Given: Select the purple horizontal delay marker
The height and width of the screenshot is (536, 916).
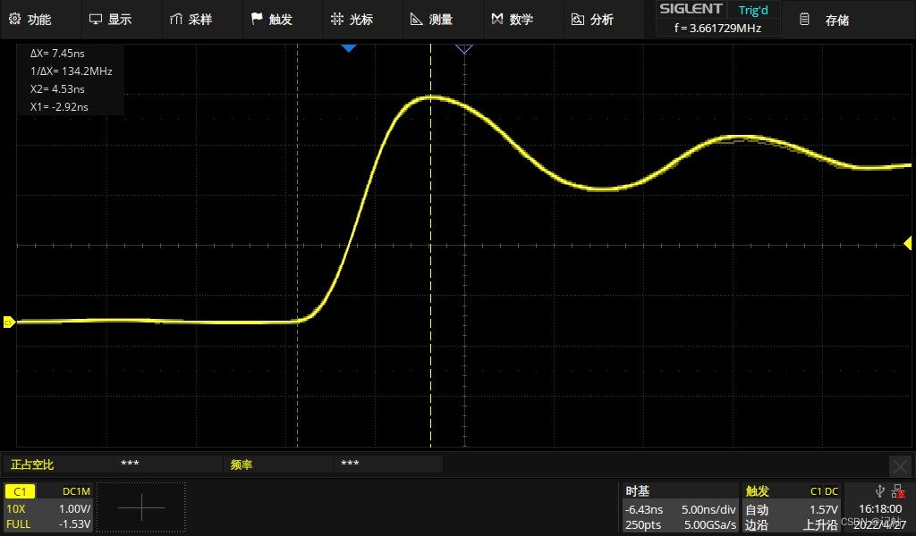Looking at the screenshot, I should (x=464, y=49).
